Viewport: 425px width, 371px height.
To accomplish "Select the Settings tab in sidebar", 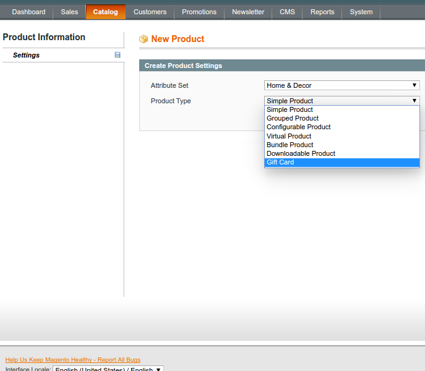I will pos(26,55).
